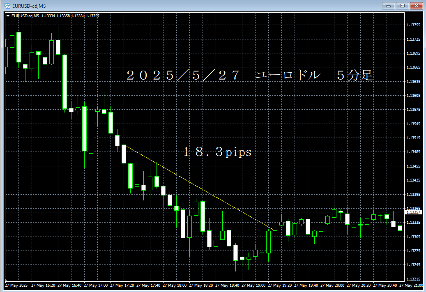Click the 1.13755 level on price axis
The image size is (426, 292).
point(413,25)
